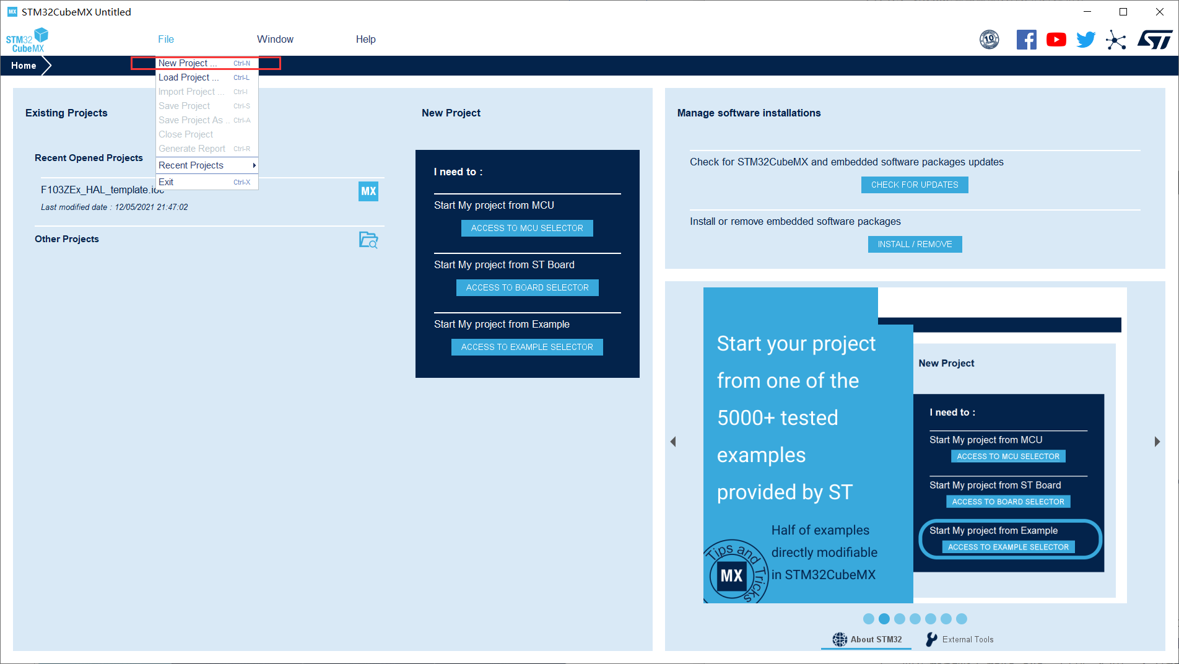Click the External Tools wrench icon
This screenshot has width=1179, height=664.
coord(931,639)
